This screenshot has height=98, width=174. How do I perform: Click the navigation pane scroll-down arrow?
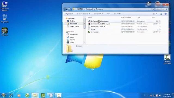[85, 43]
